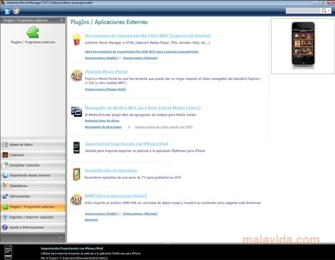Click the green puzzle piece plugin icon
Screen dimensions: 335x260
click(x=33, y=32)
